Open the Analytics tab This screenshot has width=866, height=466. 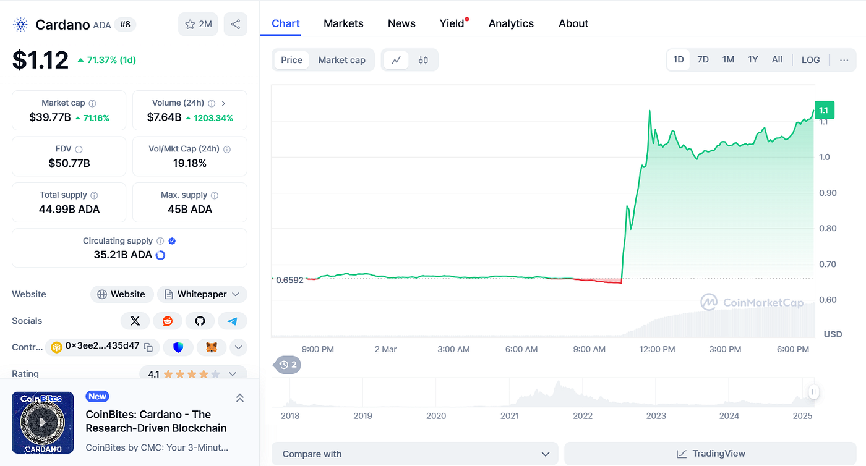click(x=511, y=23)
